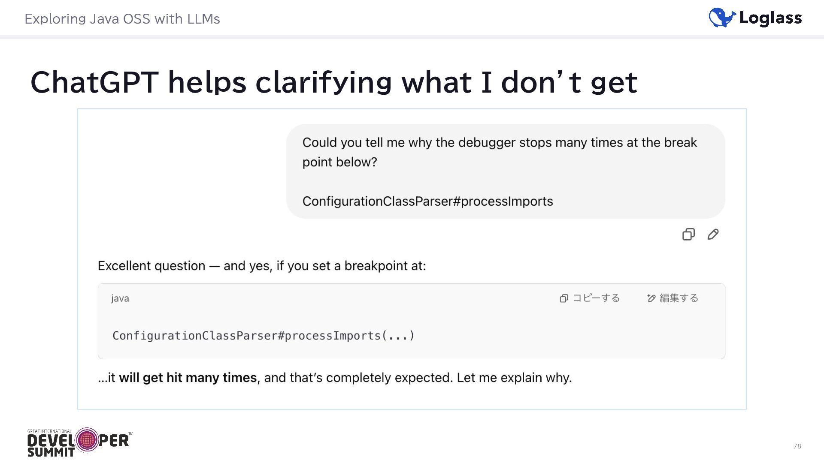Click the processImports(...) code line in the code block
The height and width of the screenshot is (463, 824).
tap(263, 336)
